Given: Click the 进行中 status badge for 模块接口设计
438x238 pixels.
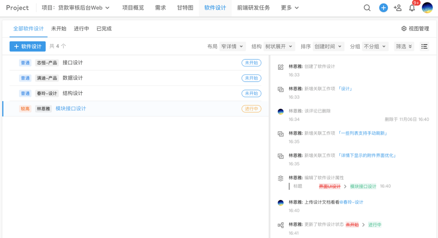Looking at the screenshot, I should (x=251, y=109).
